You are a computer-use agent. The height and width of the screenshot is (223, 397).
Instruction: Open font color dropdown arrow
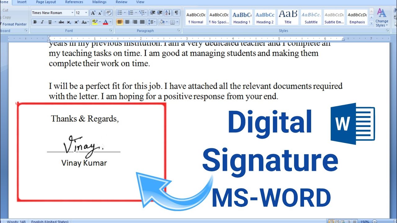[110, 22]
